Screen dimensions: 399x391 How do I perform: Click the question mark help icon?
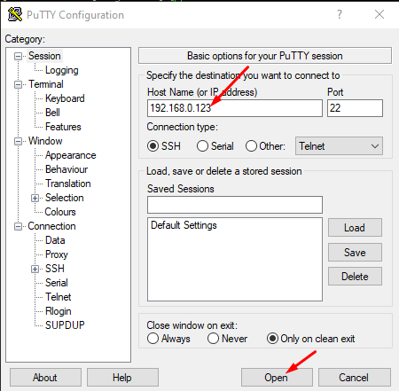pos(340,14)
